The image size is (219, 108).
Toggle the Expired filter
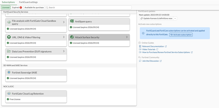[17, 7]
